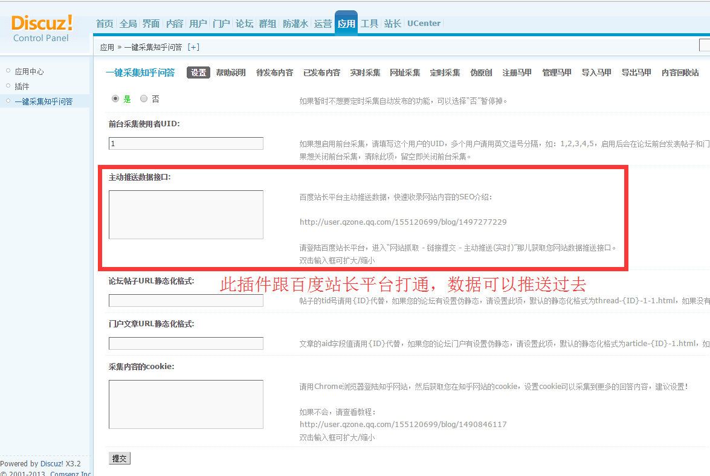Open the 群组 top menu

click(268, 24)
